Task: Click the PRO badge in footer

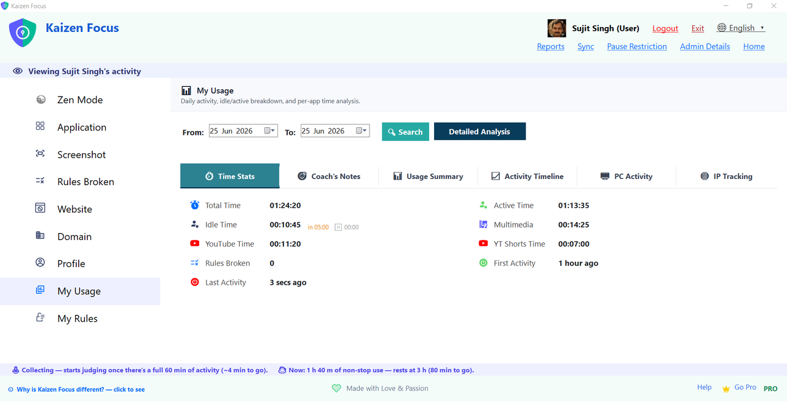Action: click(770, 389)
